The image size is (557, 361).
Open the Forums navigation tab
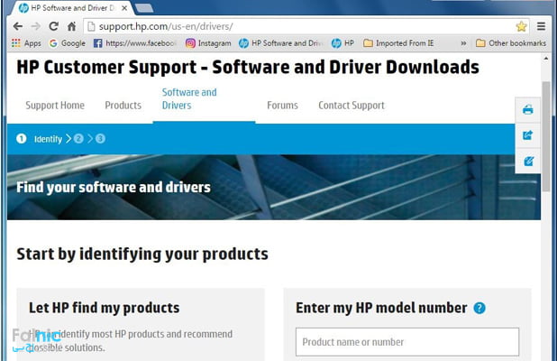(282, 106)
